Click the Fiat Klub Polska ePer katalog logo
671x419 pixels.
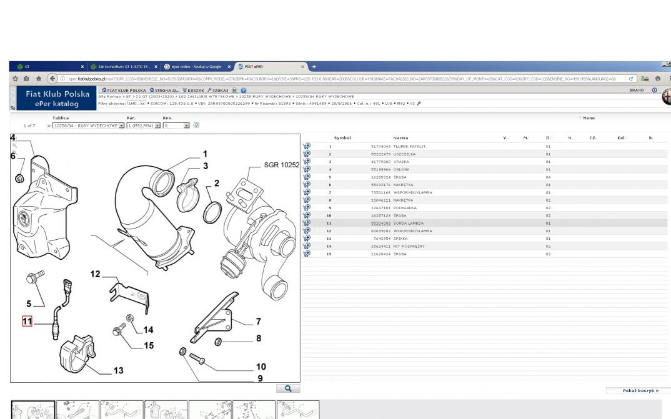[57, 98]
